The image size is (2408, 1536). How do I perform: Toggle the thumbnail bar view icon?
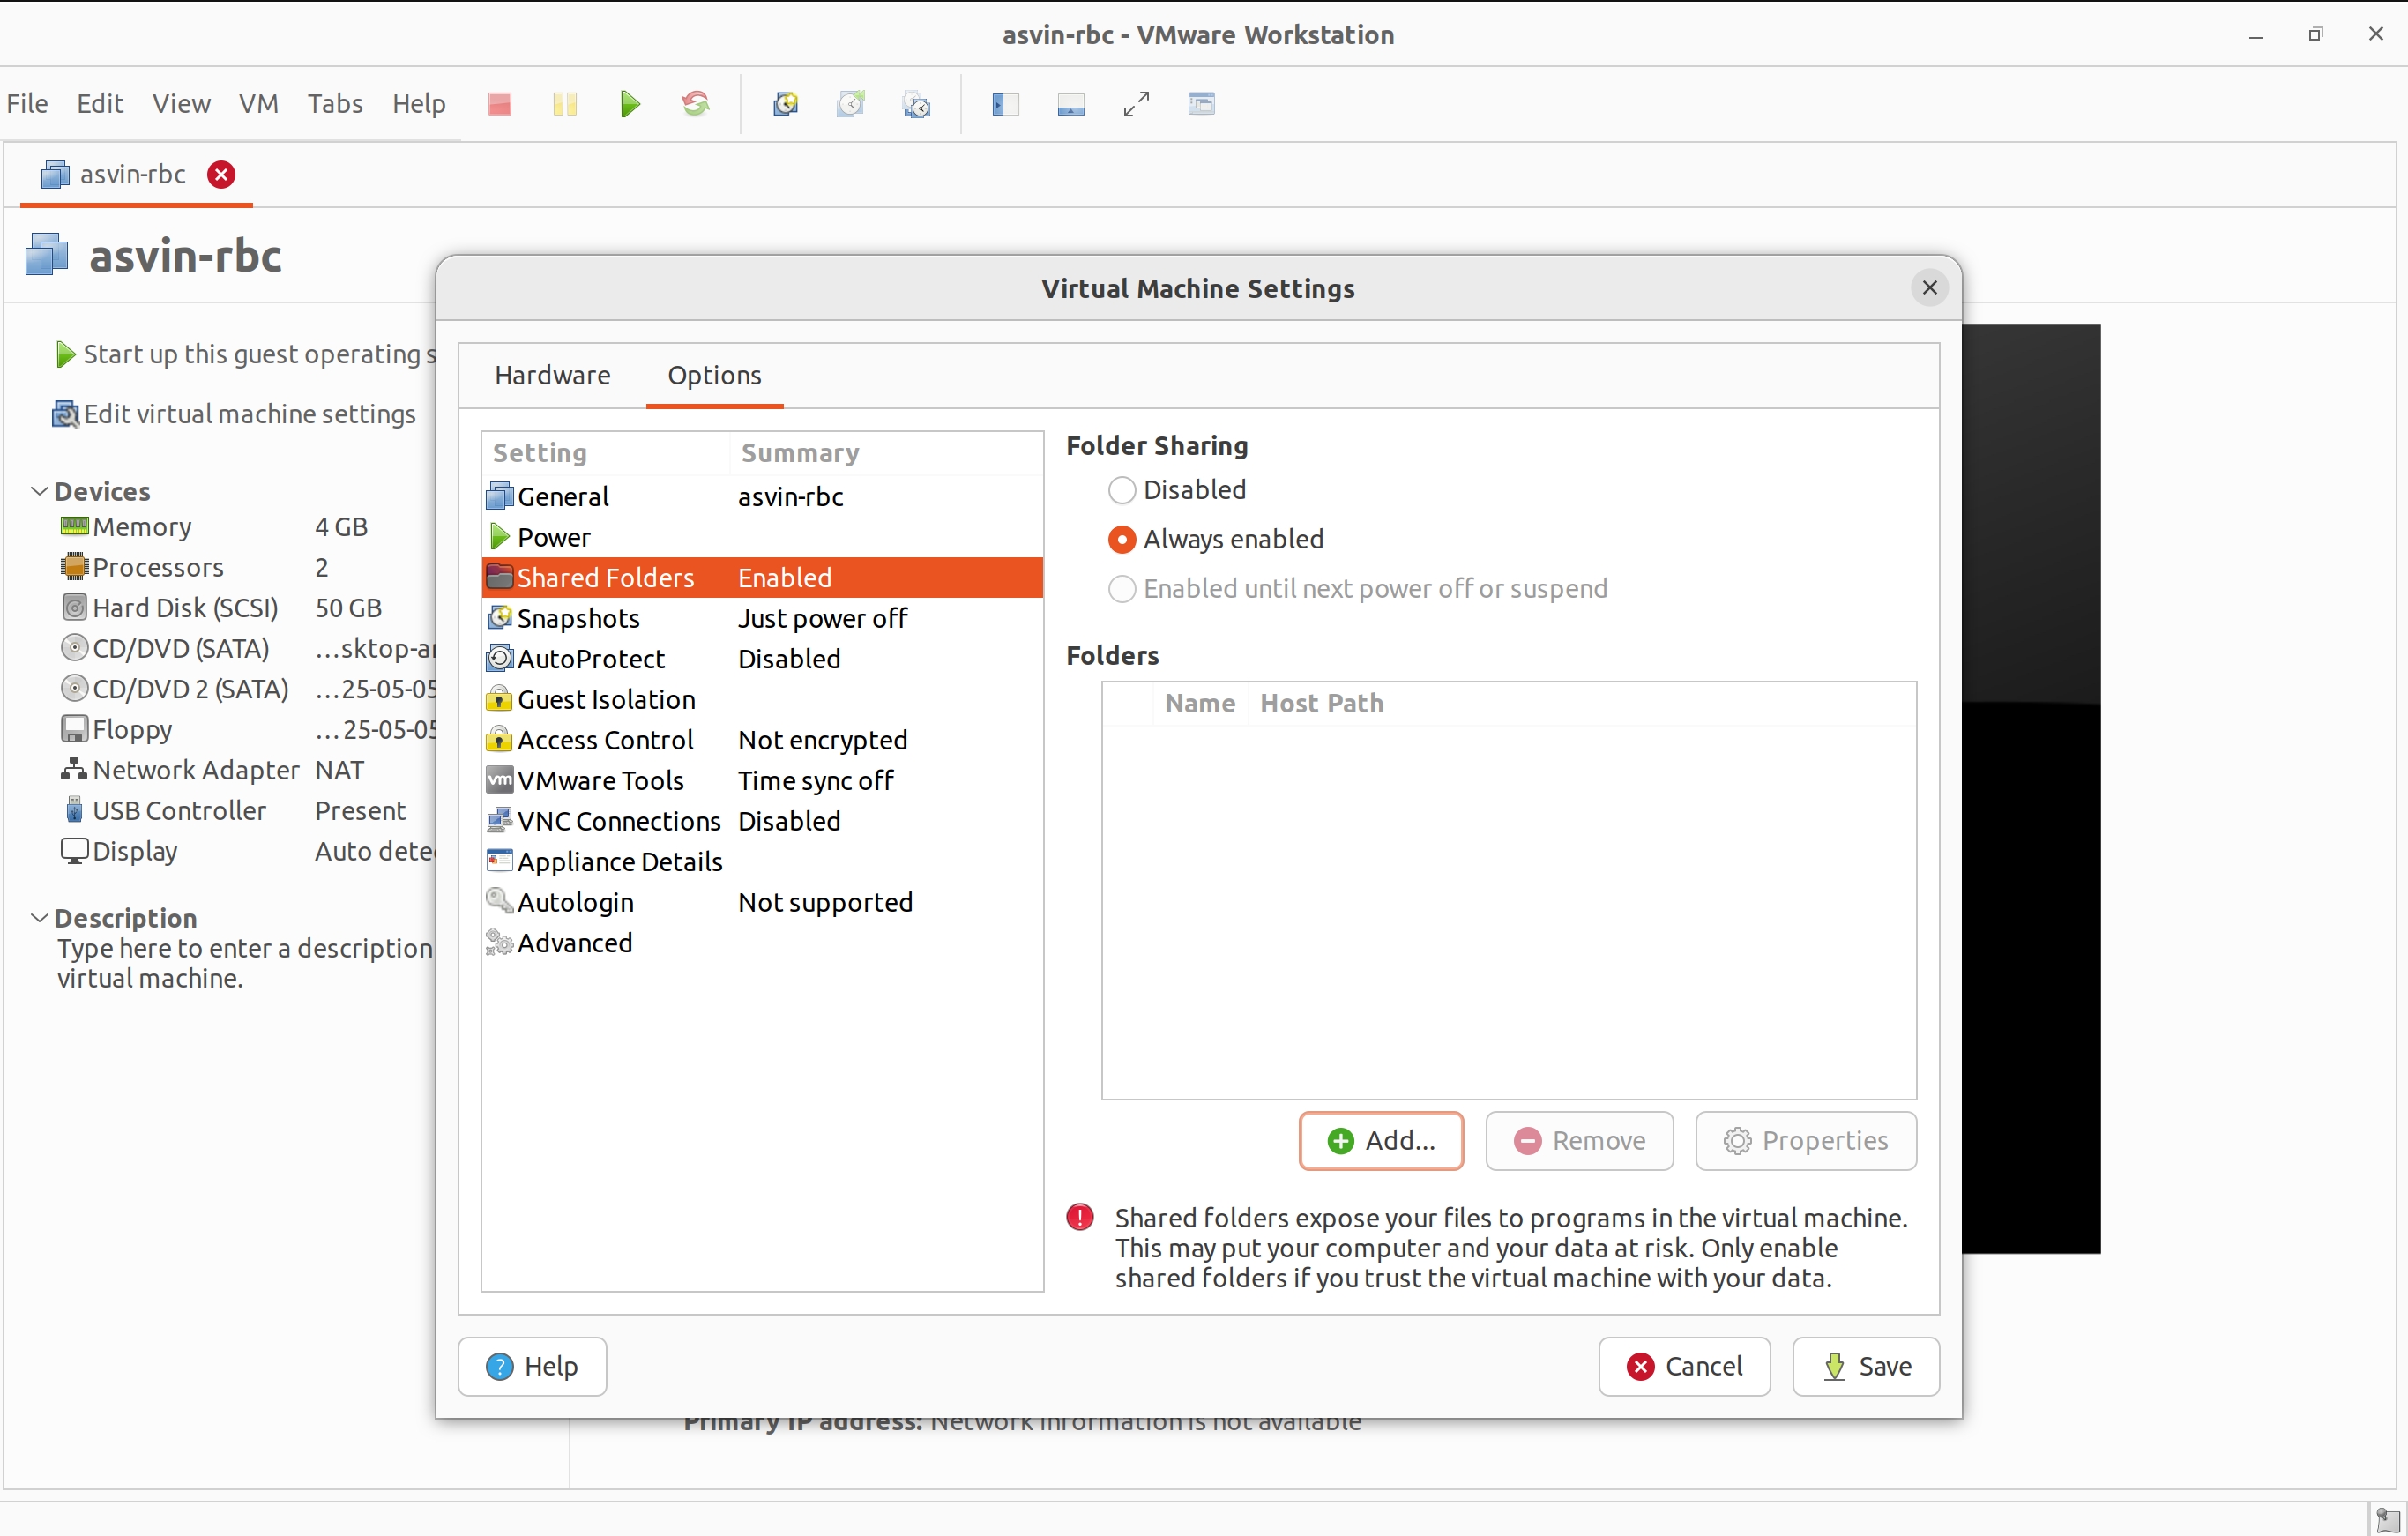(1071, 104)
